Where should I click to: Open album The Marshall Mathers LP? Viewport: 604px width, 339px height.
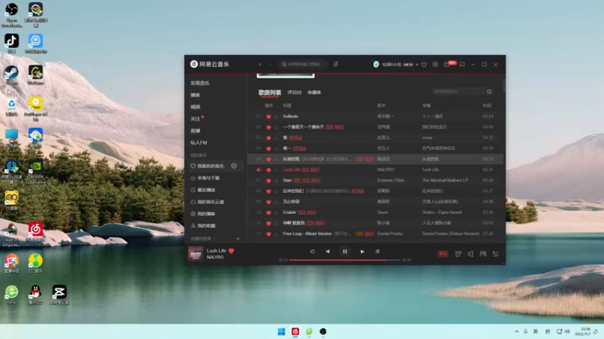pos(445,180)
